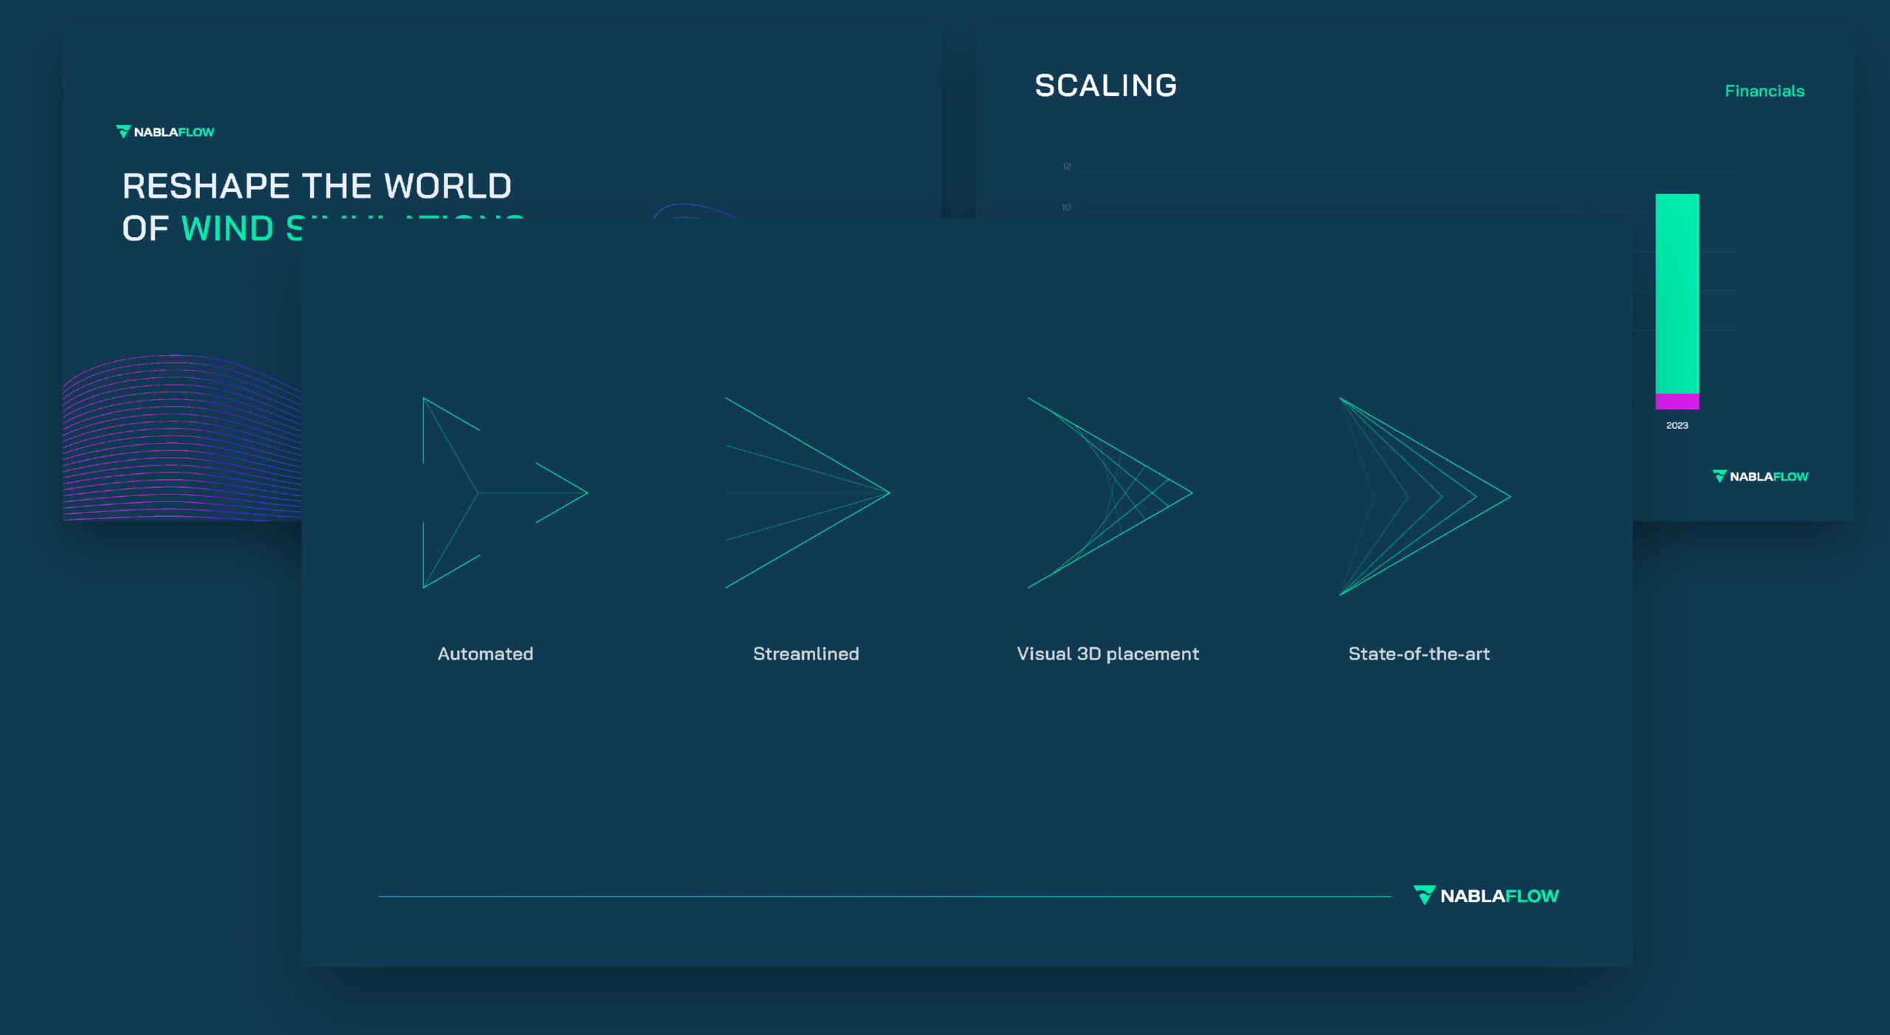The image size is (1890, 1035).
Task: Click the NablaFlow logo on the front slide
Action: 1486,895
